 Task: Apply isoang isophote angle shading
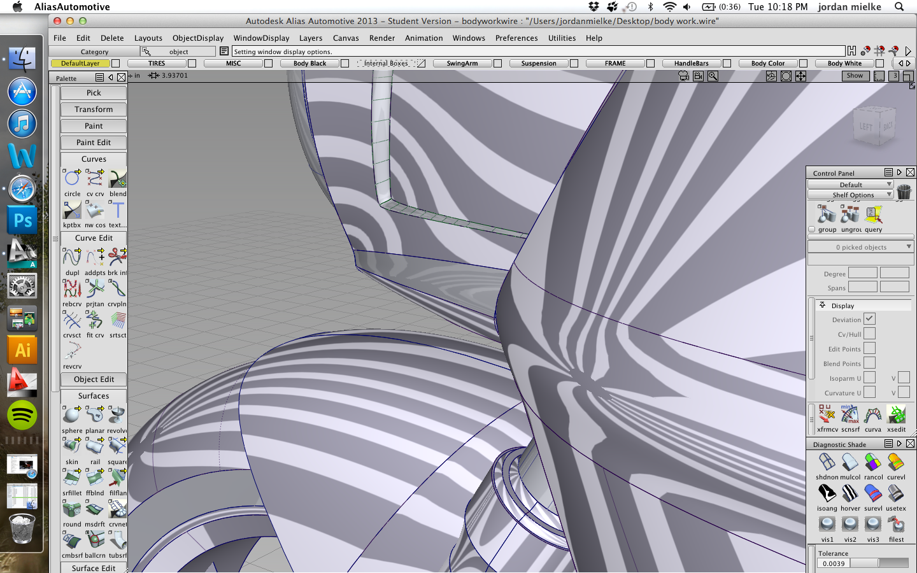827,493
